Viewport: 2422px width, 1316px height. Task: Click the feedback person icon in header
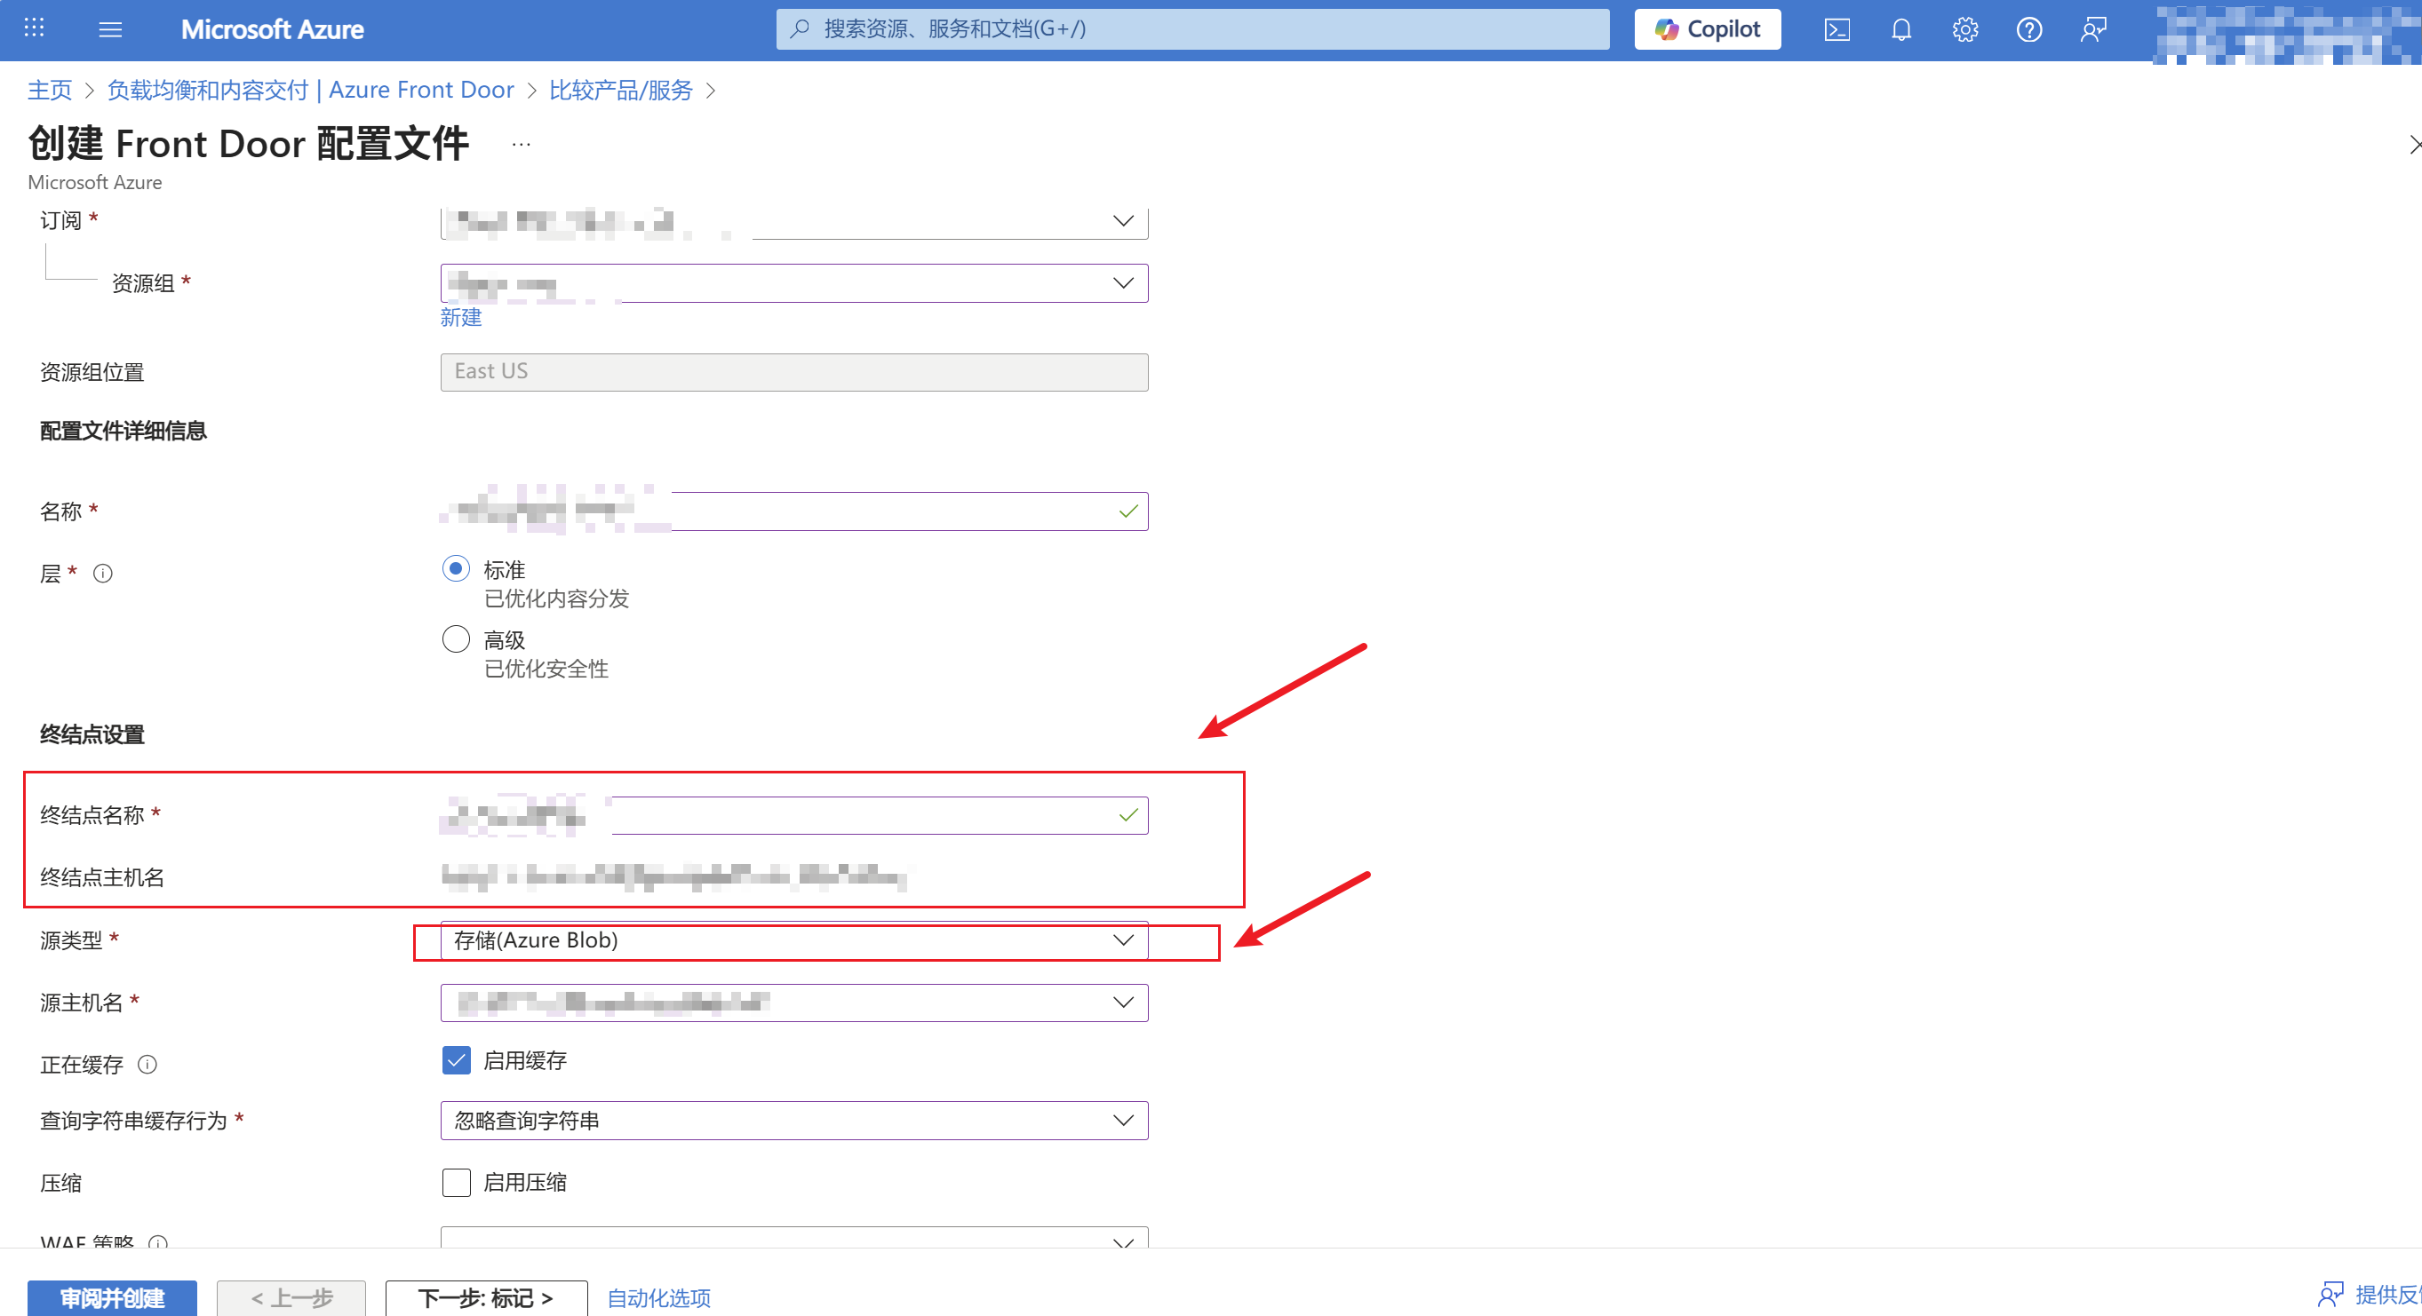(x=2093, y=30)
